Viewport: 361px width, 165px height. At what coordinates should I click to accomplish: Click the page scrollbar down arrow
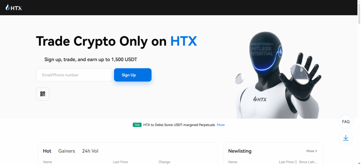pos(359,163)
